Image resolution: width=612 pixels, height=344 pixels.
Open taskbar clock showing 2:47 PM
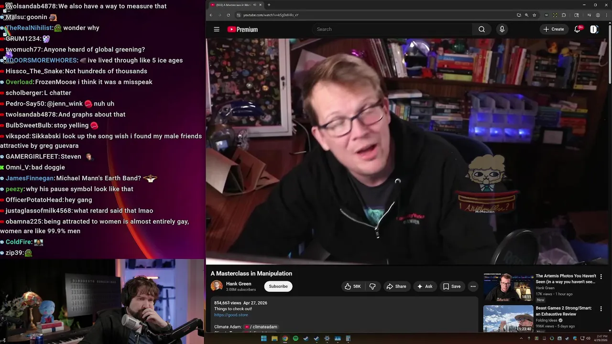click(601, 339)
